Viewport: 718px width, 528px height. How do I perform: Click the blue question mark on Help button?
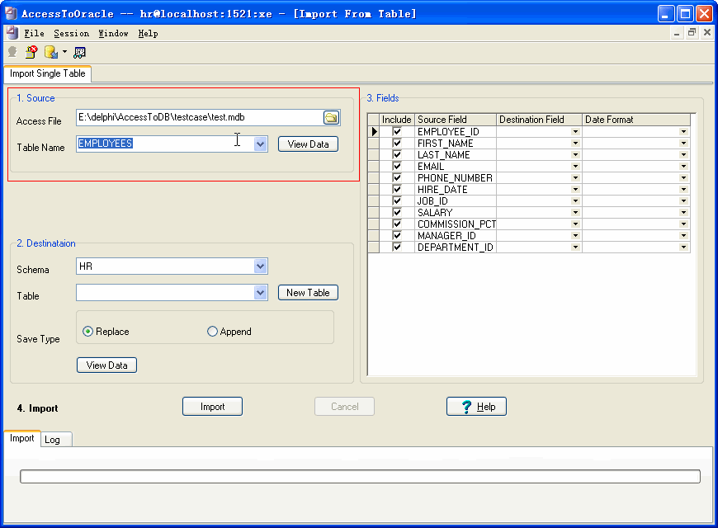tap(466, 407)
